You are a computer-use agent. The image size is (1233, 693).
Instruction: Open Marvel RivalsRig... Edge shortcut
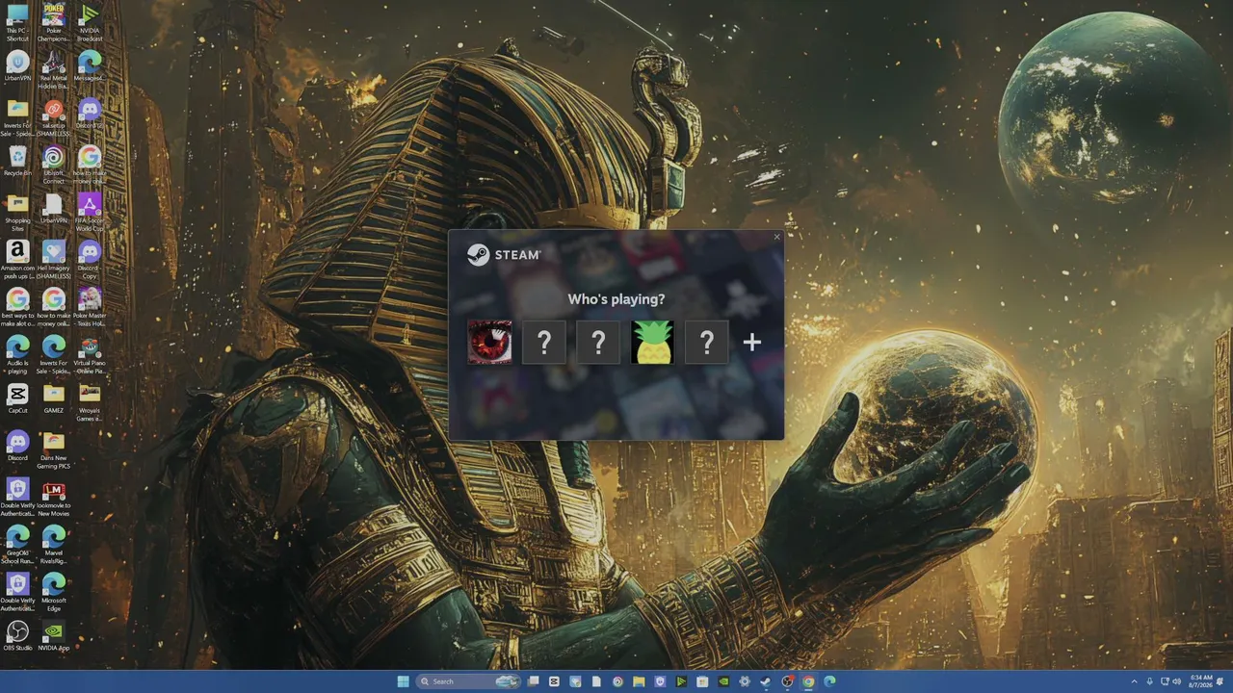54,544
